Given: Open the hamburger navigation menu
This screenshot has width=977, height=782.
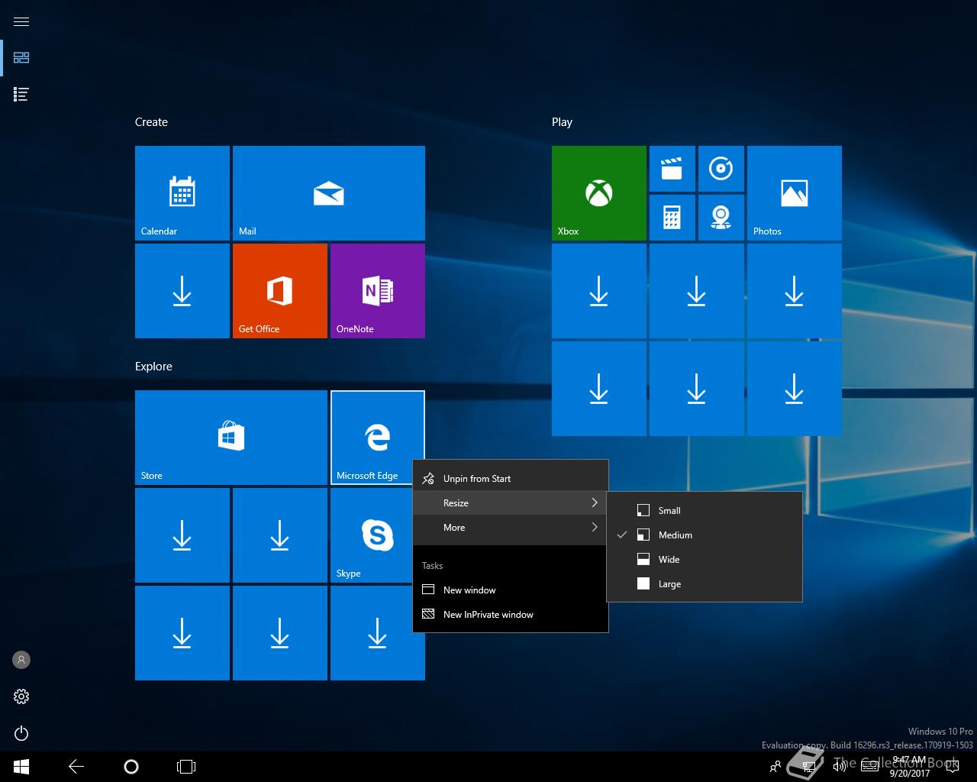Looking at the screenshot, I should point(21,21).
